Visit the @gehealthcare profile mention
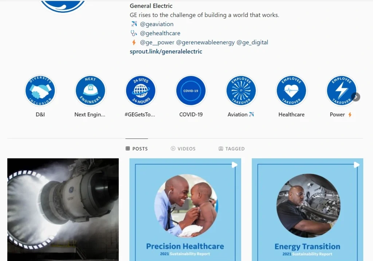 pos(160,33)
